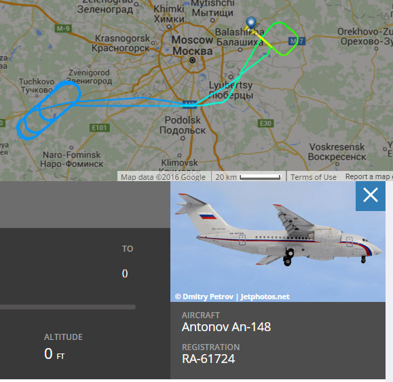The width and height of the screenshot is (393, 382).
Task: Open the Report a map error link
Action: tap(369, 177)
